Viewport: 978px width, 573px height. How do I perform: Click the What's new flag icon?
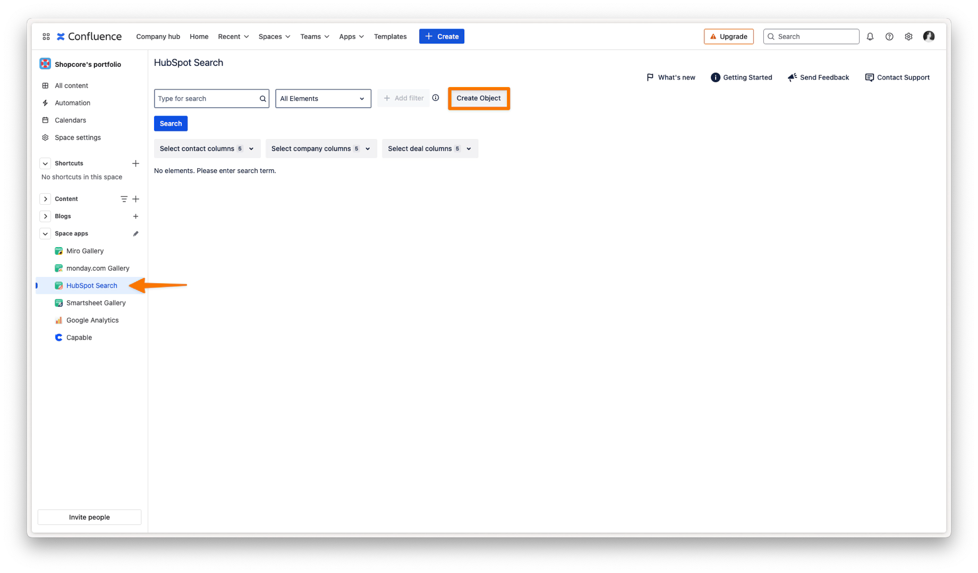click(x=650, y=77)
